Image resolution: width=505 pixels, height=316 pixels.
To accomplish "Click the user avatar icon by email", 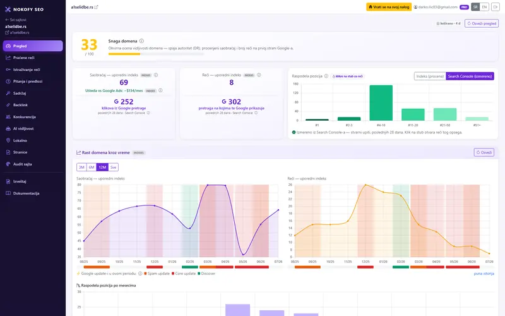I will tap(416, 7).
